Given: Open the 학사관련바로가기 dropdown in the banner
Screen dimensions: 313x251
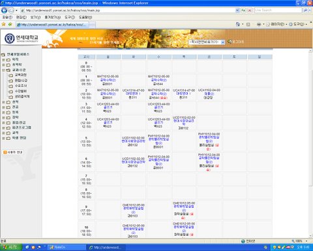Looking at the screenshot, I should [207, 42].
